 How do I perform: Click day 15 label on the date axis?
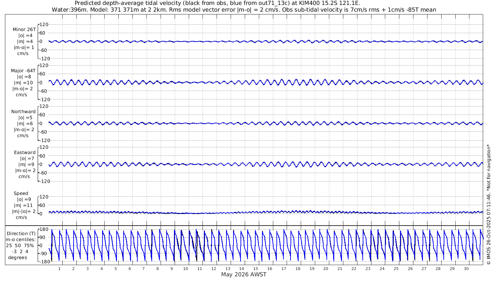256,268
